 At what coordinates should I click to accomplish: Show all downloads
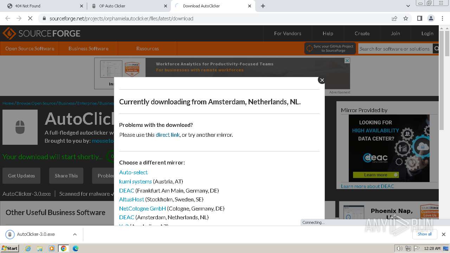(425, 234)
